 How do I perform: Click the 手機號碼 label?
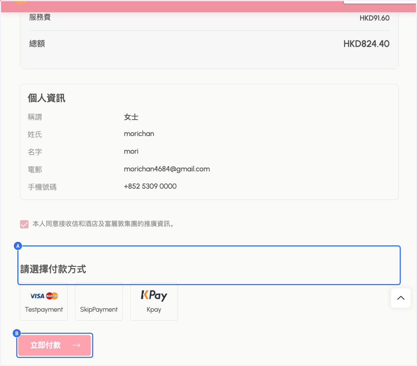click(x=42, y=187)
